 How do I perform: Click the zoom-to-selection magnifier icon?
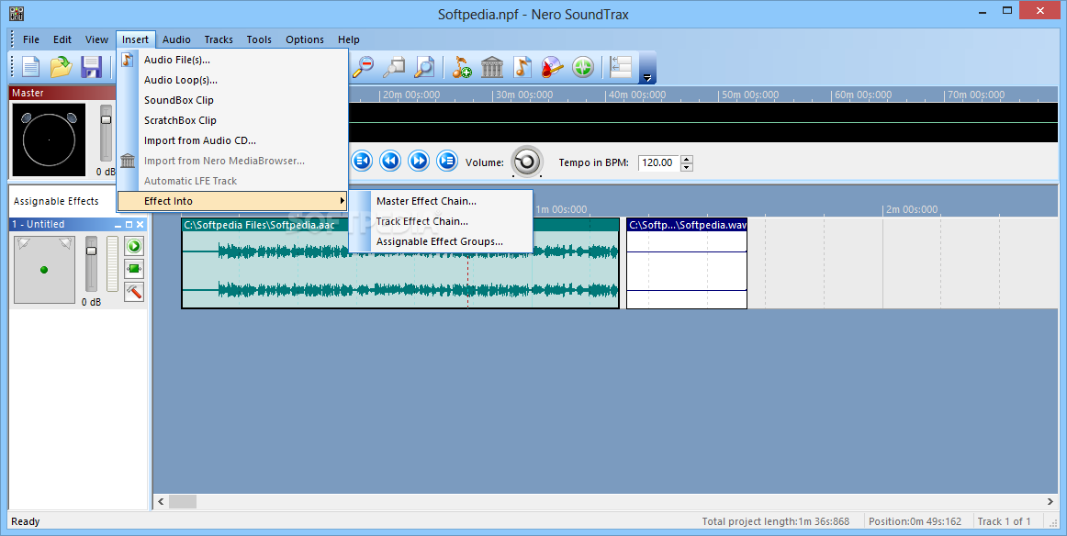(394, 67)
